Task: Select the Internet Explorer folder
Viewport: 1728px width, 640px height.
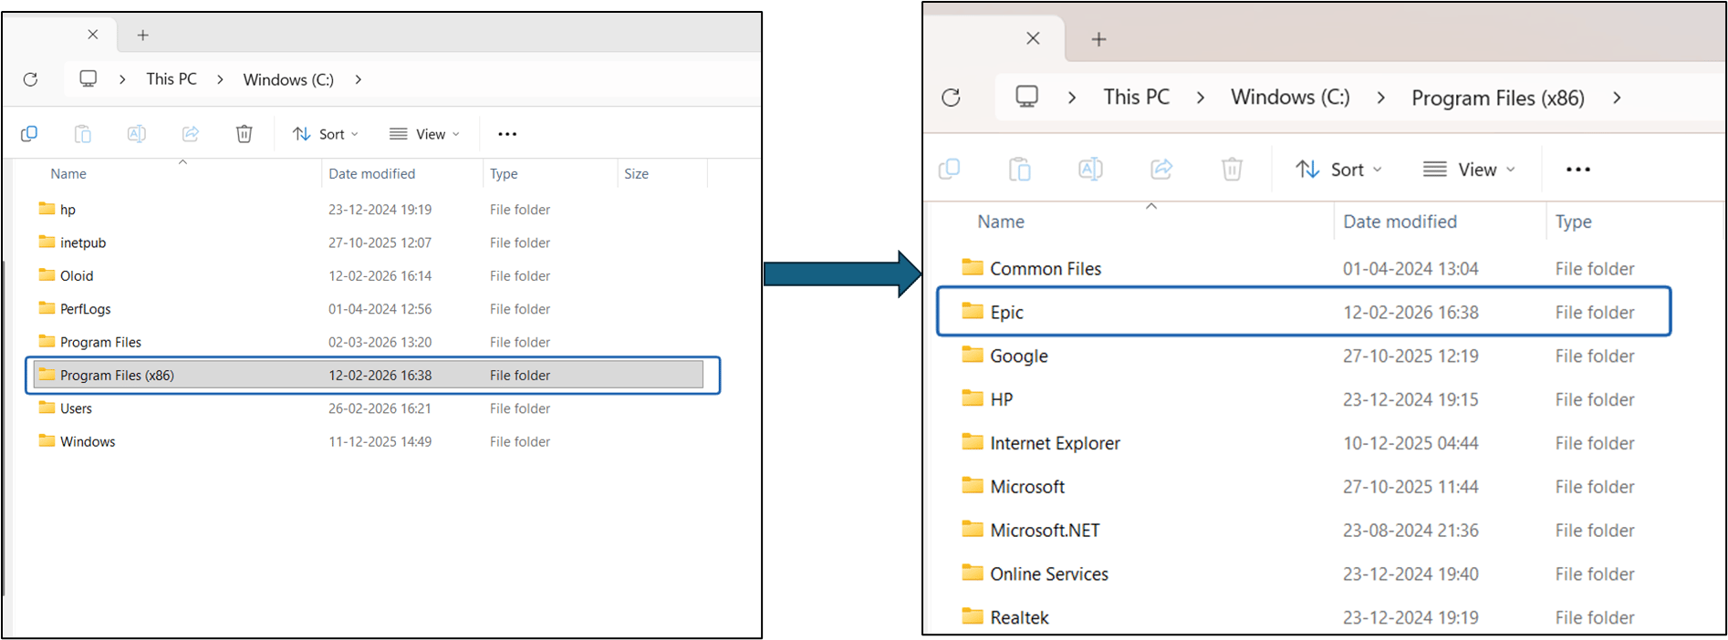Action: (x=1305, y=443)
